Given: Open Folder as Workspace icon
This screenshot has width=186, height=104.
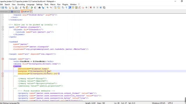Looking at the screenshot, I should point(83,8).
